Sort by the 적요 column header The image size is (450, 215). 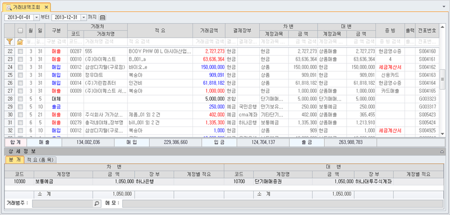point(160,30)
